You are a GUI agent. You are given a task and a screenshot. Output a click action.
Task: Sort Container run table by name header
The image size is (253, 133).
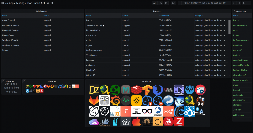[236, 16]
